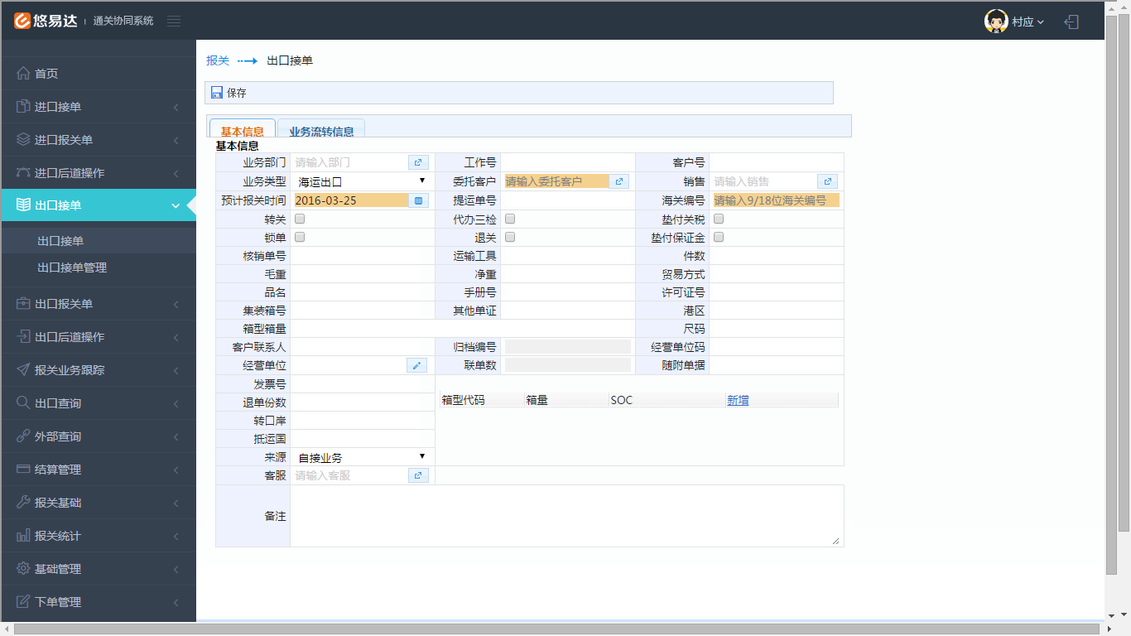Expand the 进口接单 sidebar menu

pos(98,107)
